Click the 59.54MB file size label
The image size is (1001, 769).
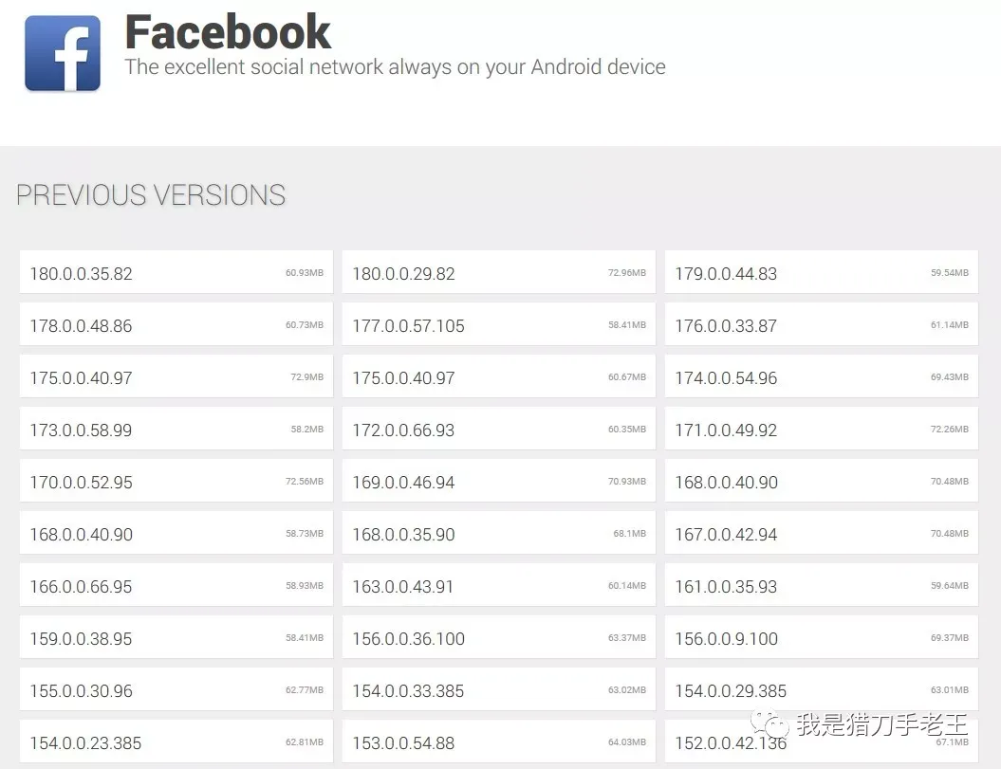[950, 272]
